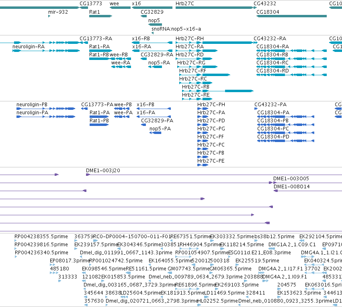Open the EK269103.5prime EST label
This screenshot has height=307, width=342.
tap(237, 285)
